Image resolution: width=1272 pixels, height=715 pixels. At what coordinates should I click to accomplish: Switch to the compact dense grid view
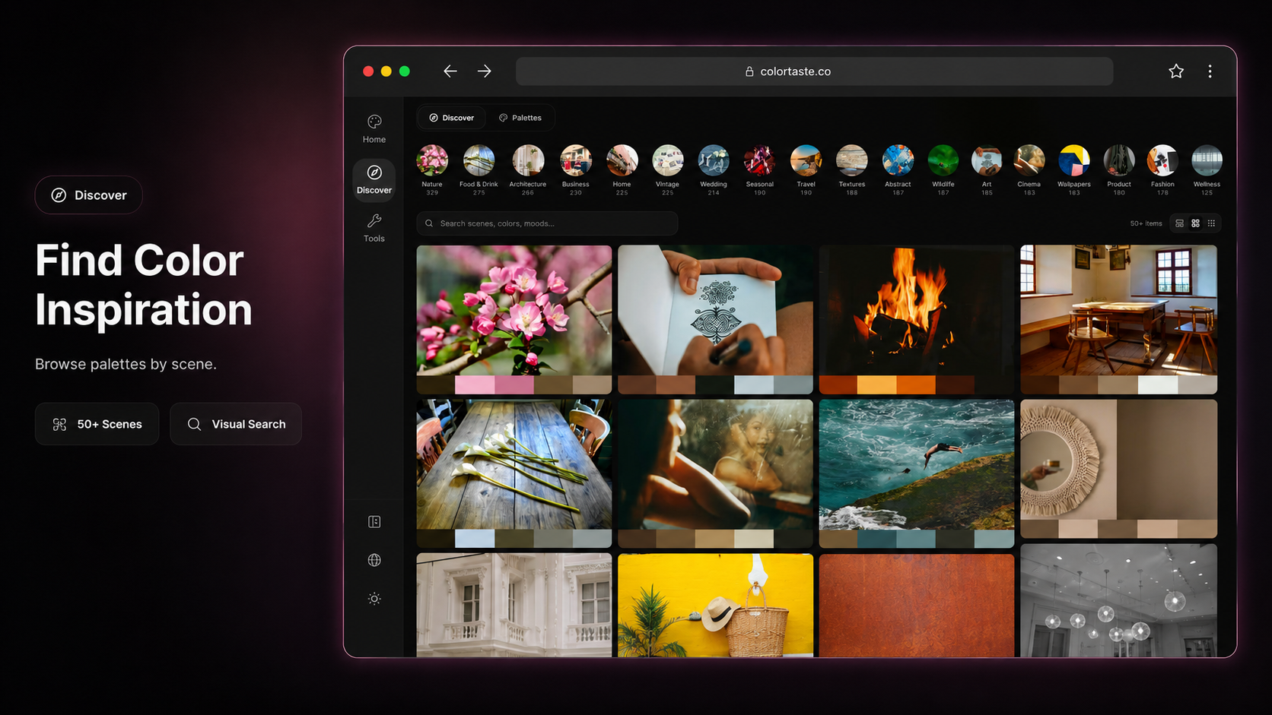click(1212, 223)
